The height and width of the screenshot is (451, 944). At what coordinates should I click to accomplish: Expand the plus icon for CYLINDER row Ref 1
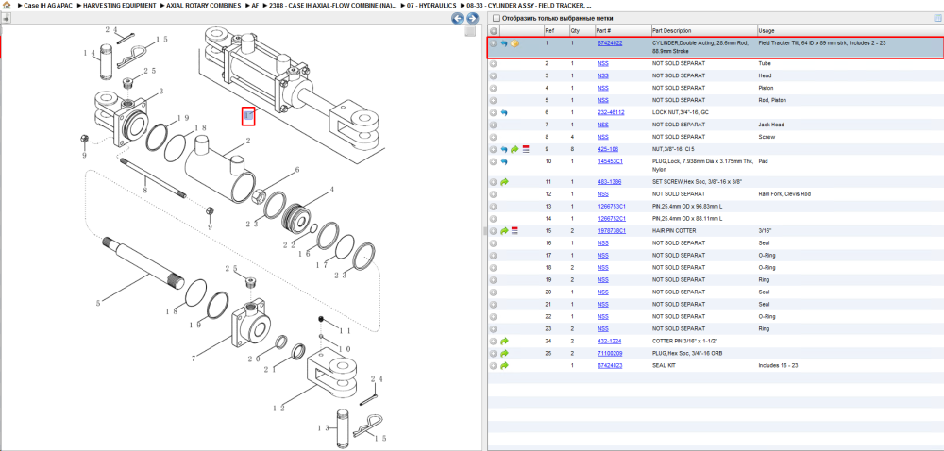tap(494, 43)
